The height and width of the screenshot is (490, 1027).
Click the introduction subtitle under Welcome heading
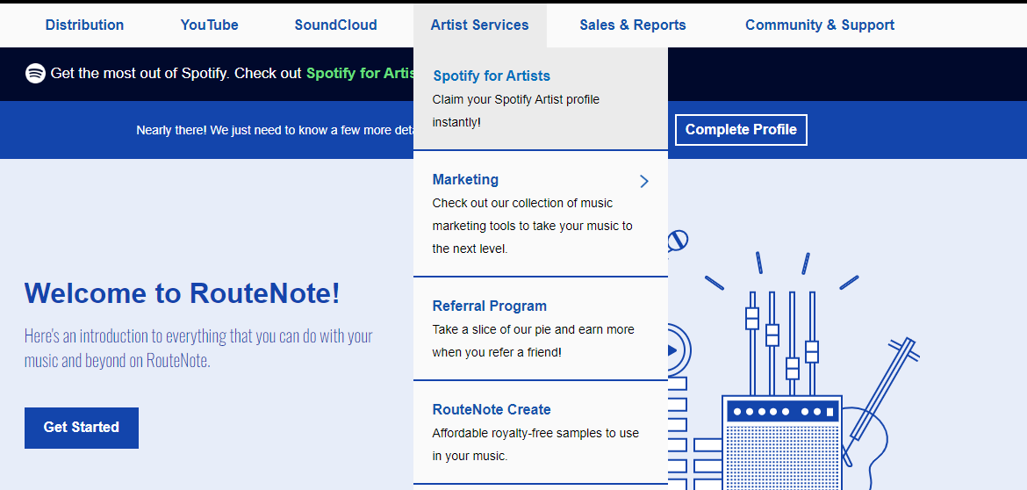[198, 349]
